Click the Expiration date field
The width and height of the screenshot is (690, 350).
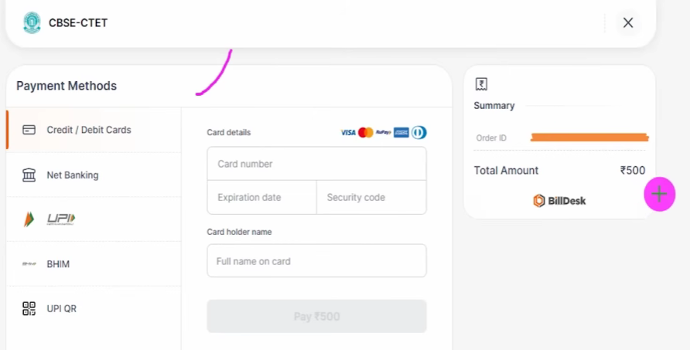261,197
